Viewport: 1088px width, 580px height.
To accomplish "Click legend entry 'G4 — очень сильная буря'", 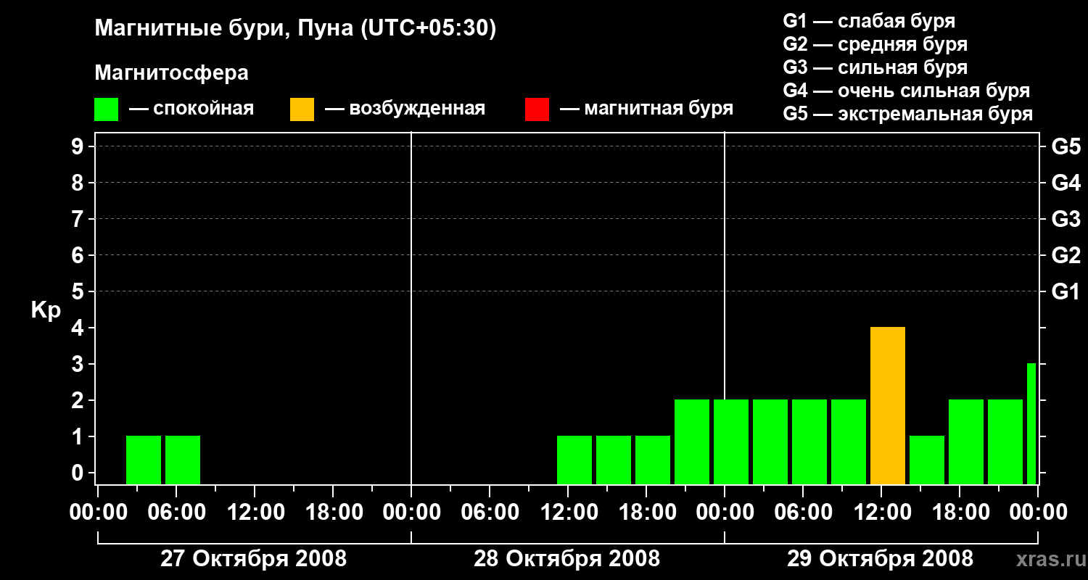I will [907, 91].
